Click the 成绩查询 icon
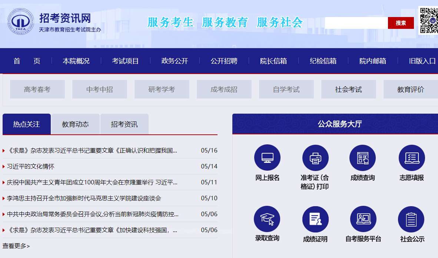 (x=362, y=158)
